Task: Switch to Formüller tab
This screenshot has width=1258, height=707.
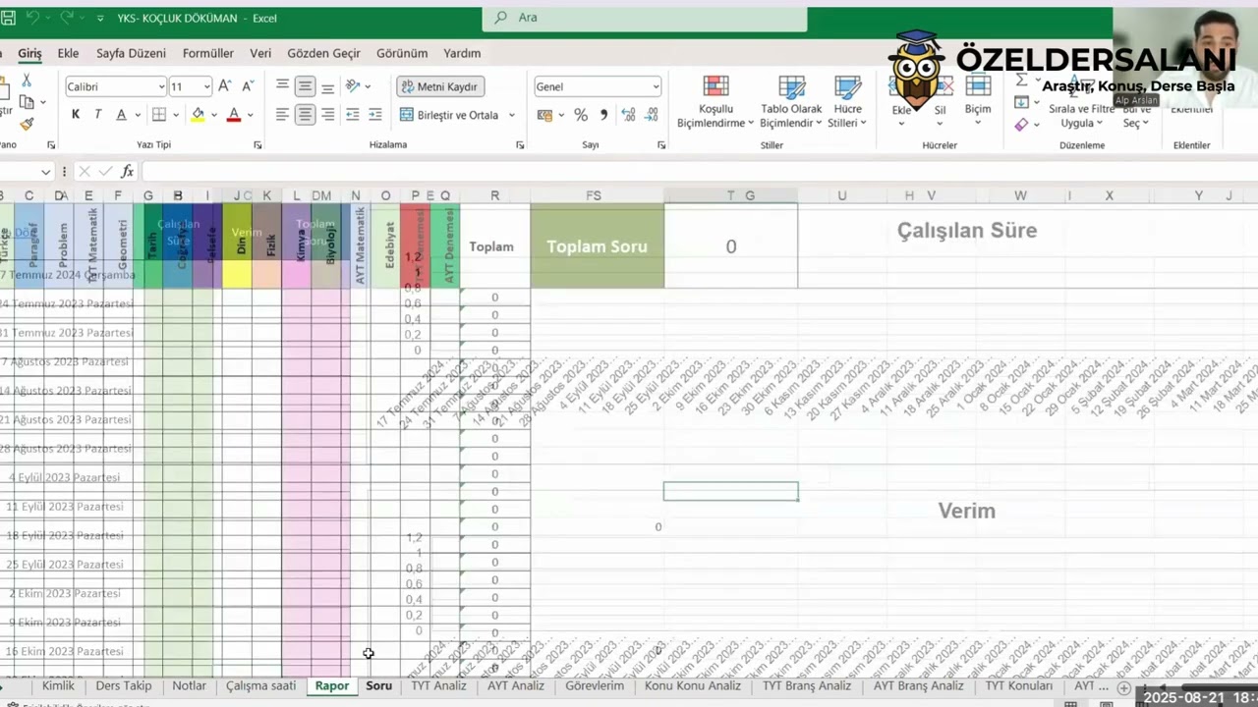Action: [x=208, y=53]
